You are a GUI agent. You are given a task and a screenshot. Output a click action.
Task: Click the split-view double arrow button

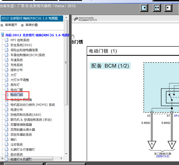pyautogui.click(x=157, y=7)
